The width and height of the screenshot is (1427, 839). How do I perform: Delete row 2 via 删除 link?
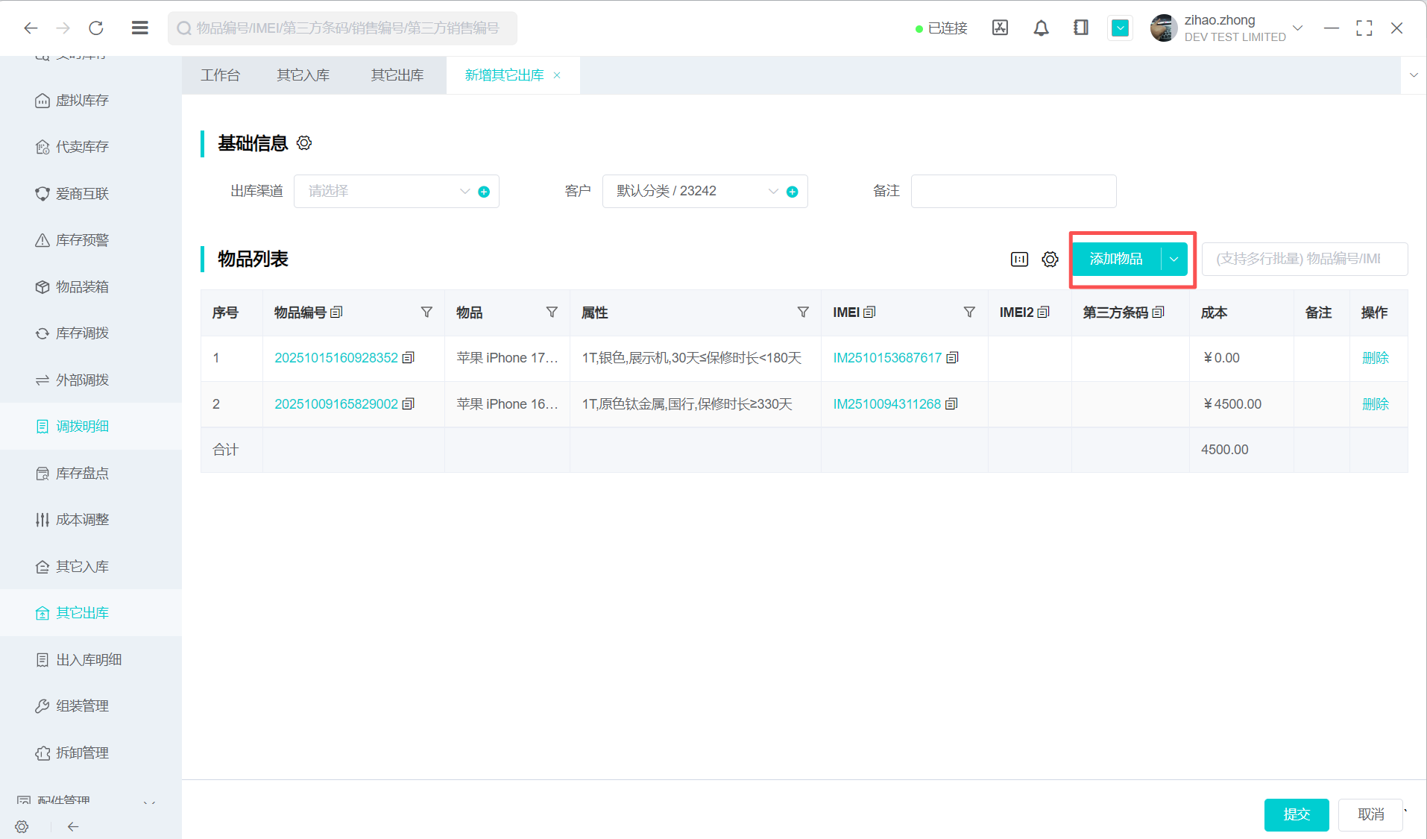(1375, 404)
